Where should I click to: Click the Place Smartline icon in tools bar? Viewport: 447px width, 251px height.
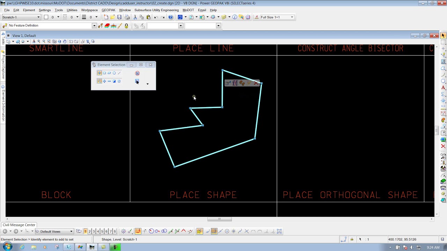(443, 55)
